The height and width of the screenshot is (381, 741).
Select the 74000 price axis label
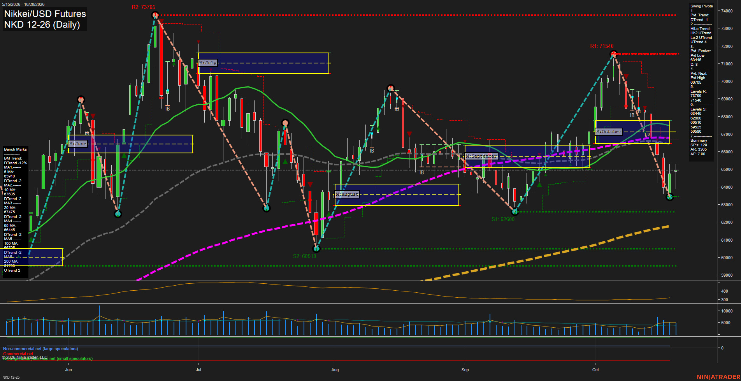727,11
